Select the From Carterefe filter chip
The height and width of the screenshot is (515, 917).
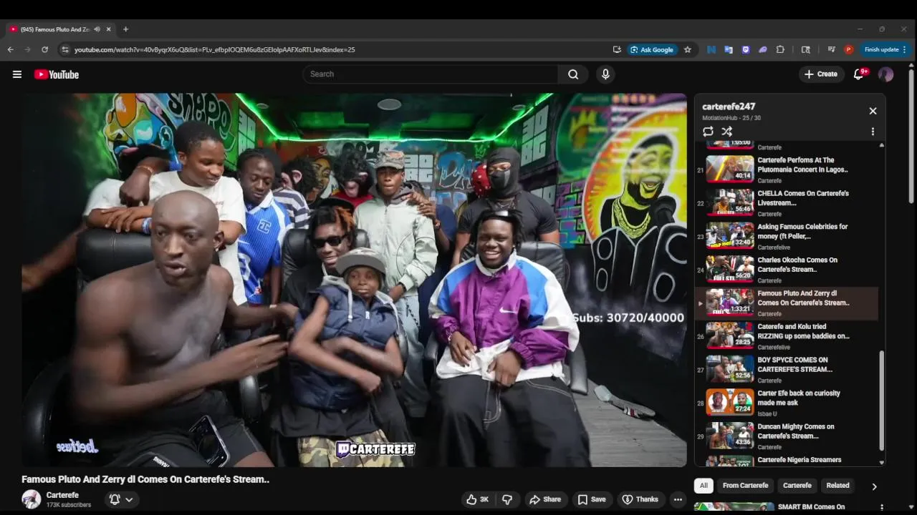[x=745, y=486]
